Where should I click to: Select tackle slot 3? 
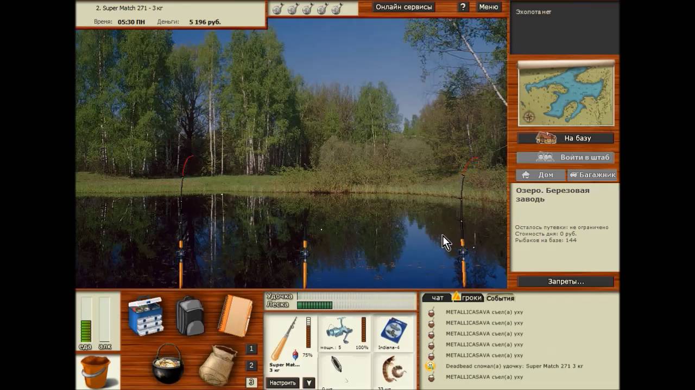click(251, 382)
